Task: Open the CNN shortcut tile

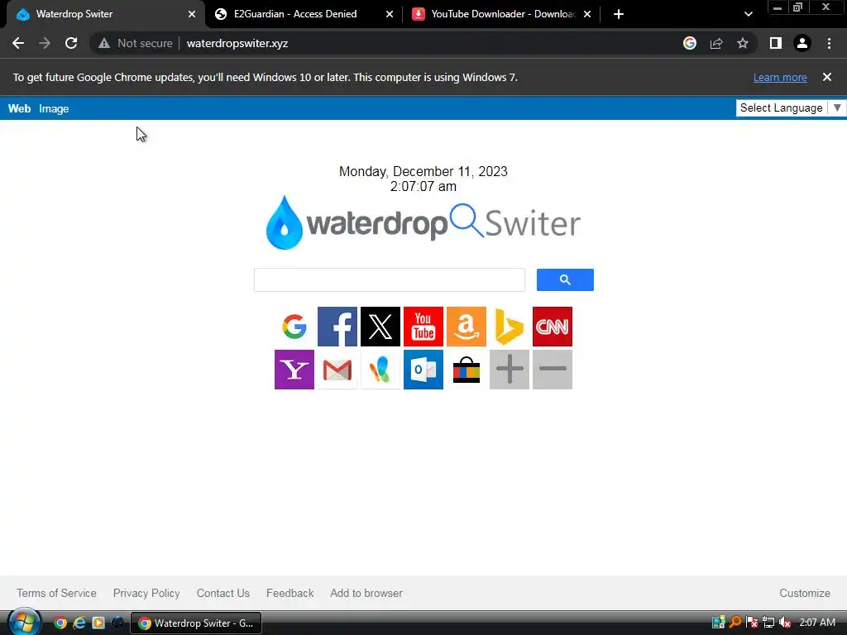Action: 552,327
